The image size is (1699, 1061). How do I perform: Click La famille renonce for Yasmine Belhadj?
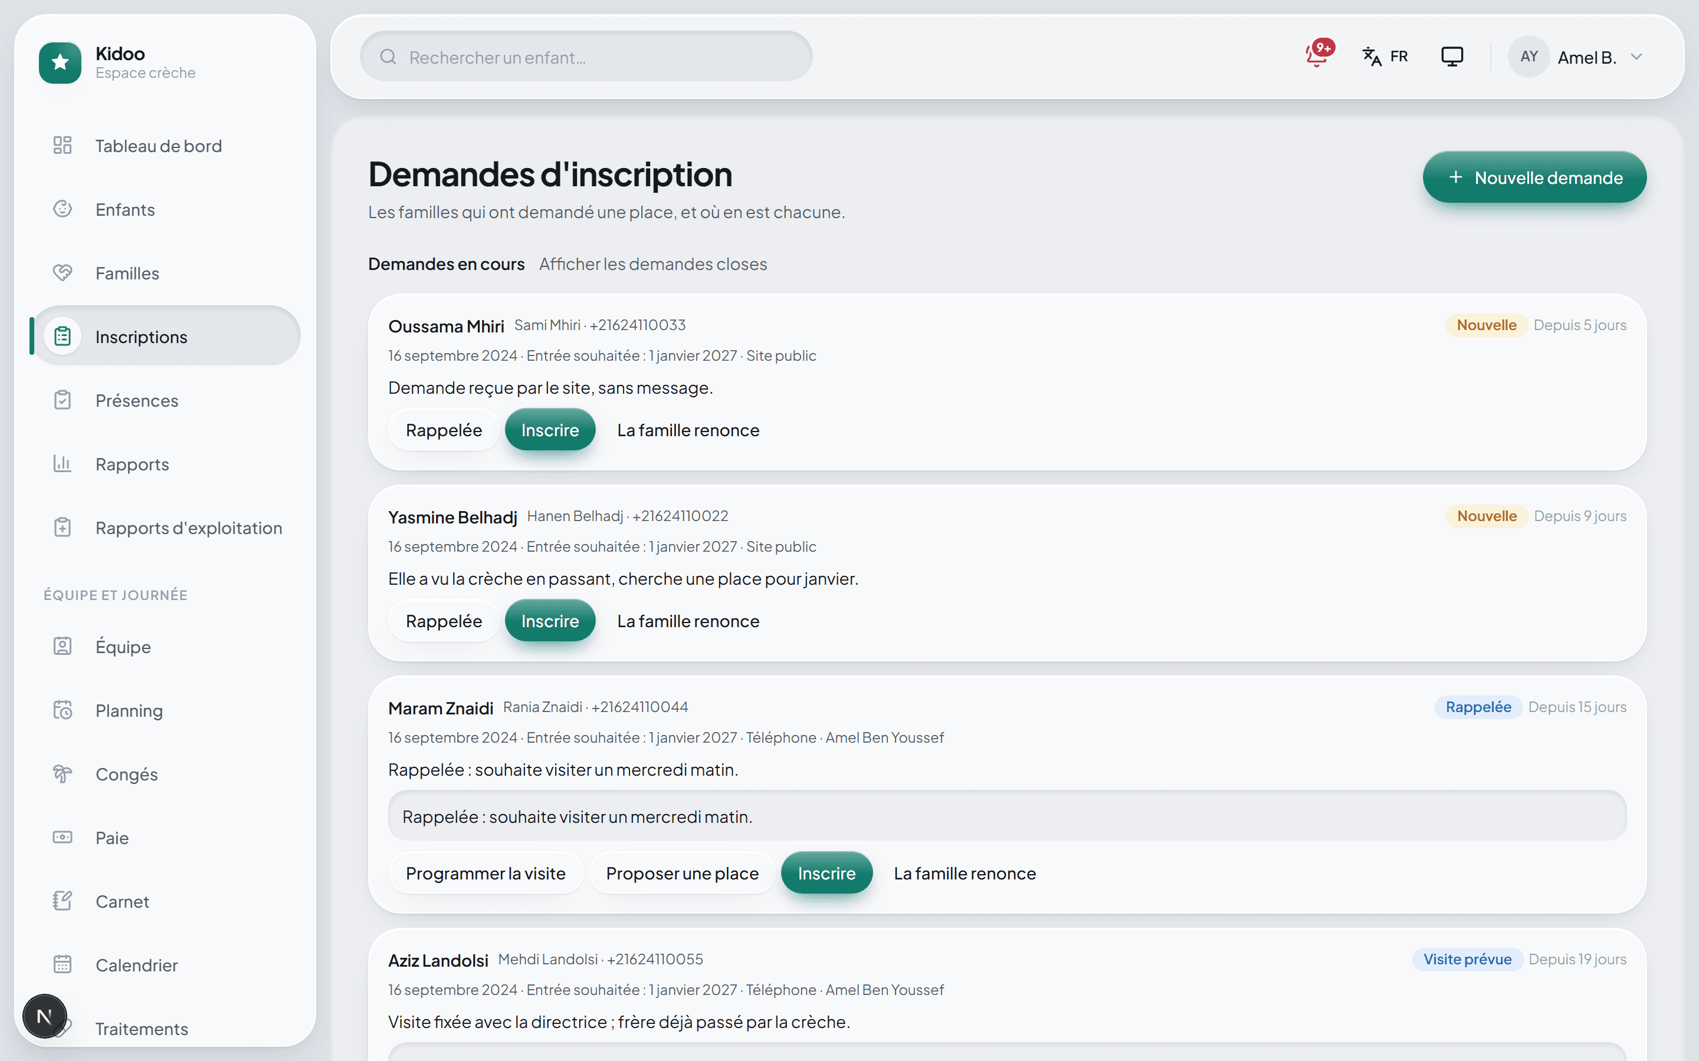click(x=688, y=620)
